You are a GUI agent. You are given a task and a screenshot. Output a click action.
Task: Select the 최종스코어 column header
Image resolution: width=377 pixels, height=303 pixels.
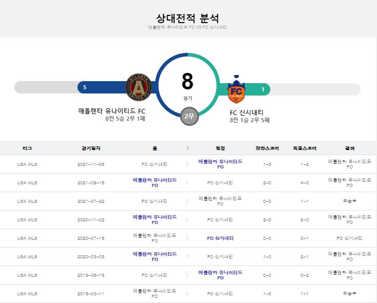[x=304, y=148]
